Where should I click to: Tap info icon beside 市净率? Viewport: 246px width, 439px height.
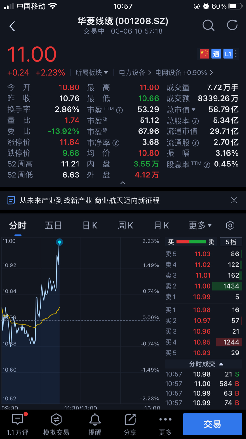coord(116,143)
